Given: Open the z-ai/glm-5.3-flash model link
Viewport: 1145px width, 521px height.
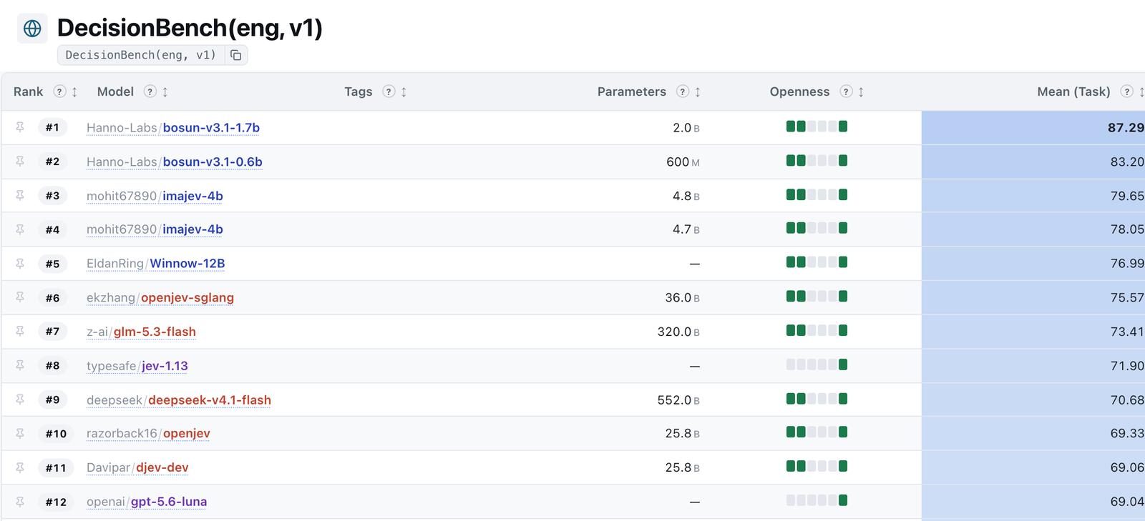Looking at the screenshot, I should pos(141,332).
